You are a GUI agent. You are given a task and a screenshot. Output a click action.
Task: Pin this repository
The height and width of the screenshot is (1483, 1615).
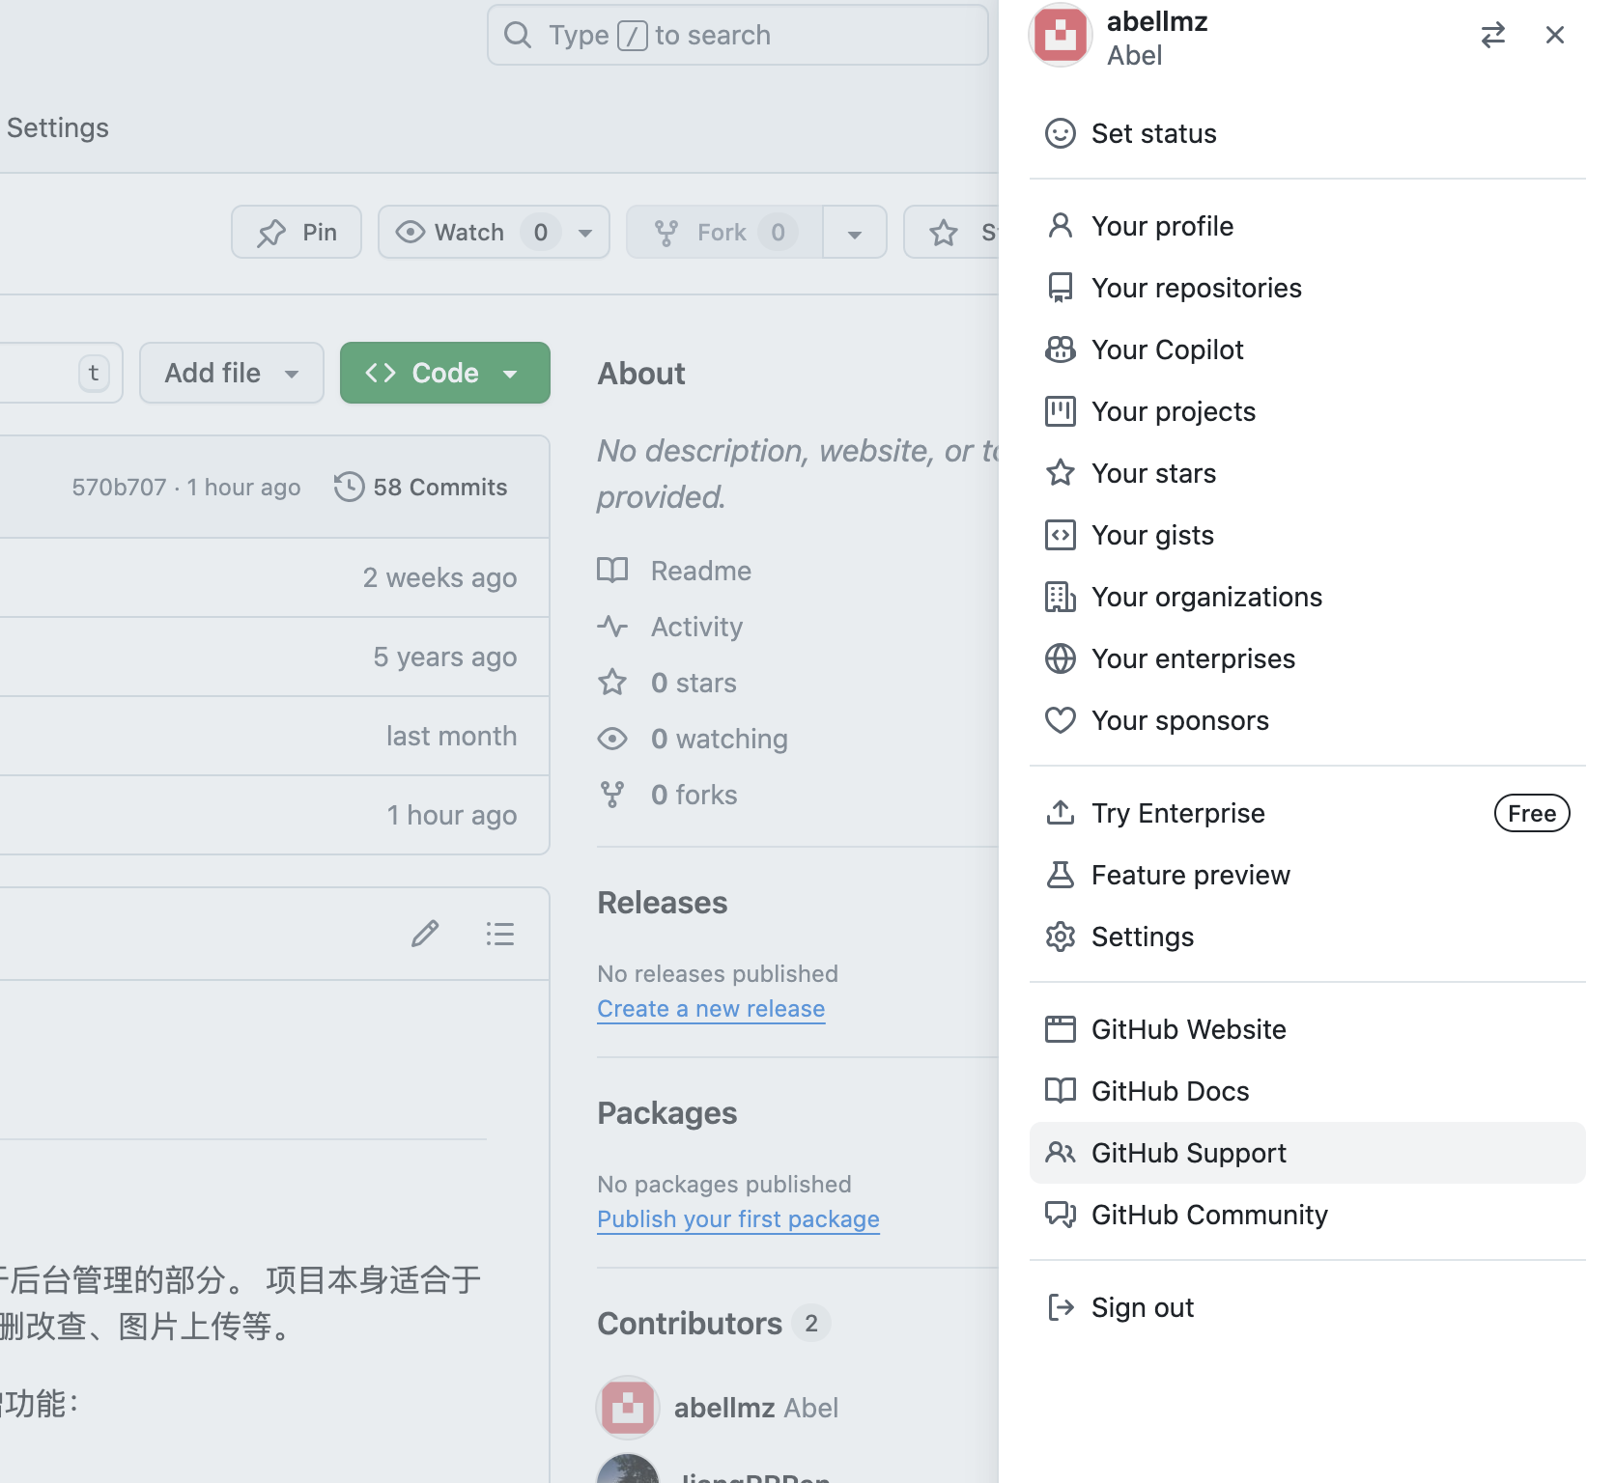coord(297,232)
